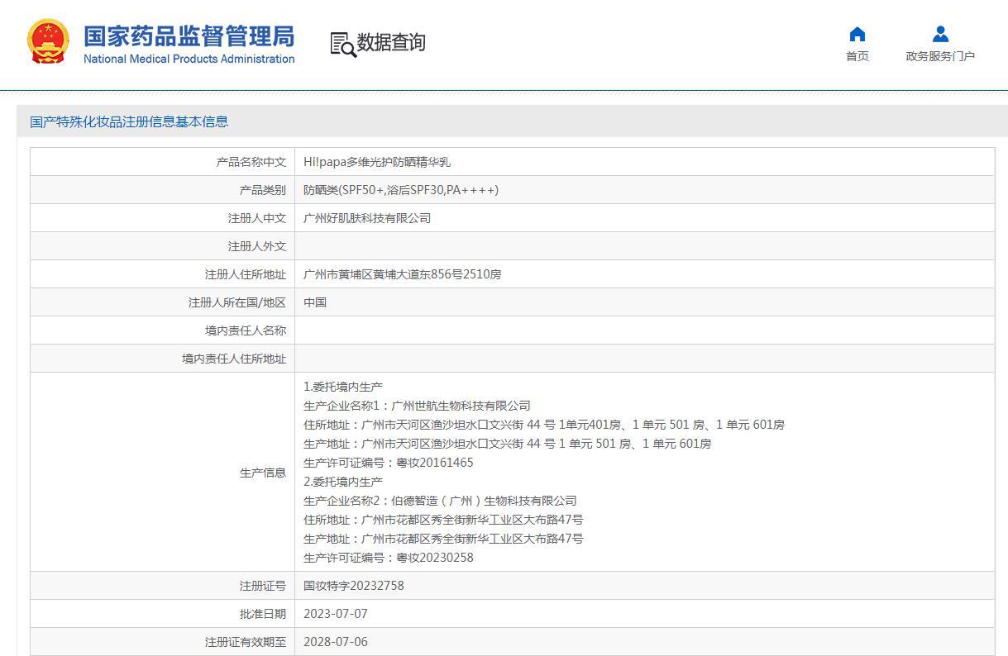1008x656 pixels.
Task: Select the product name Hi!papa多维光护防晒精华乳
Action: tap(377, 162)
